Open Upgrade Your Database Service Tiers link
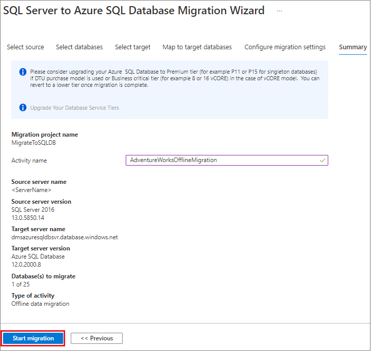The width and height of the screenshot is (371, 351). (74, 108)
